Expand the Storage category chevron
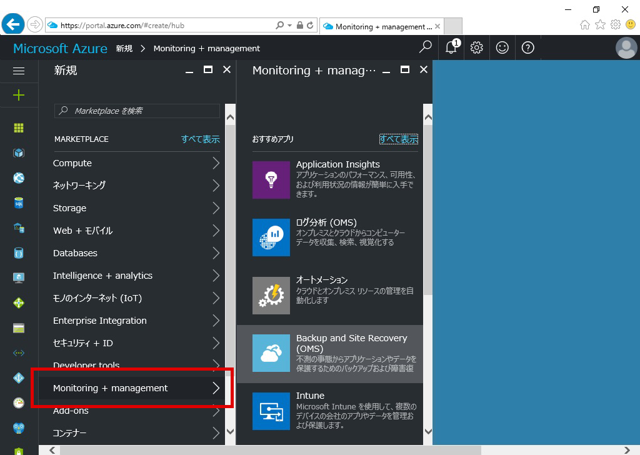Screen dimensions: 640x455 coord(216,208)
